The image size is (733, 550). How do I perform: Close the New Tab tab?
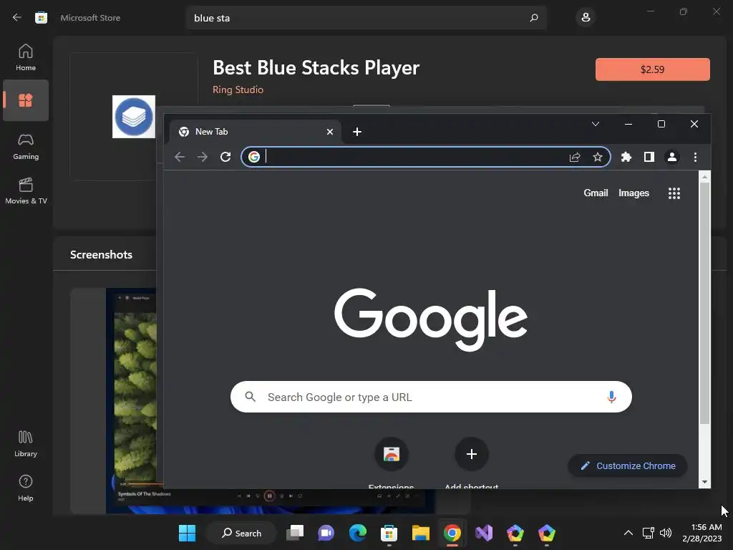point(329,132)
